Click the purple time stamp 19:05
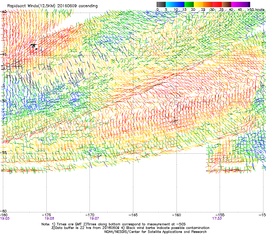Screen dimensions: 266x234 pos(5,219)
